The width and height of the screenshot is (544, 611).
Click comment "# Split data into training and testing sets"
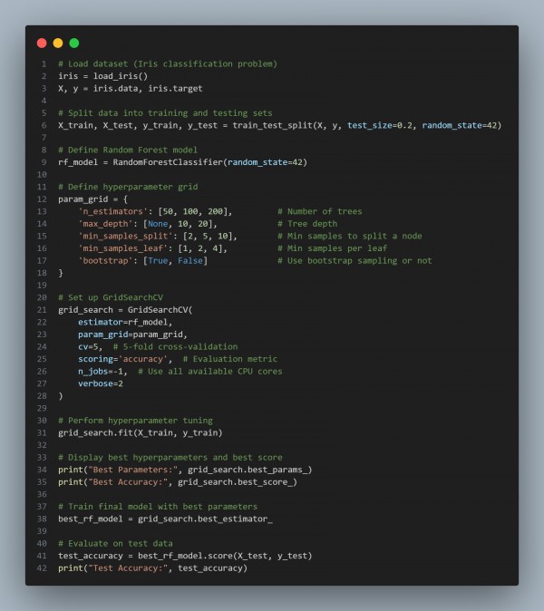[165, 113]
